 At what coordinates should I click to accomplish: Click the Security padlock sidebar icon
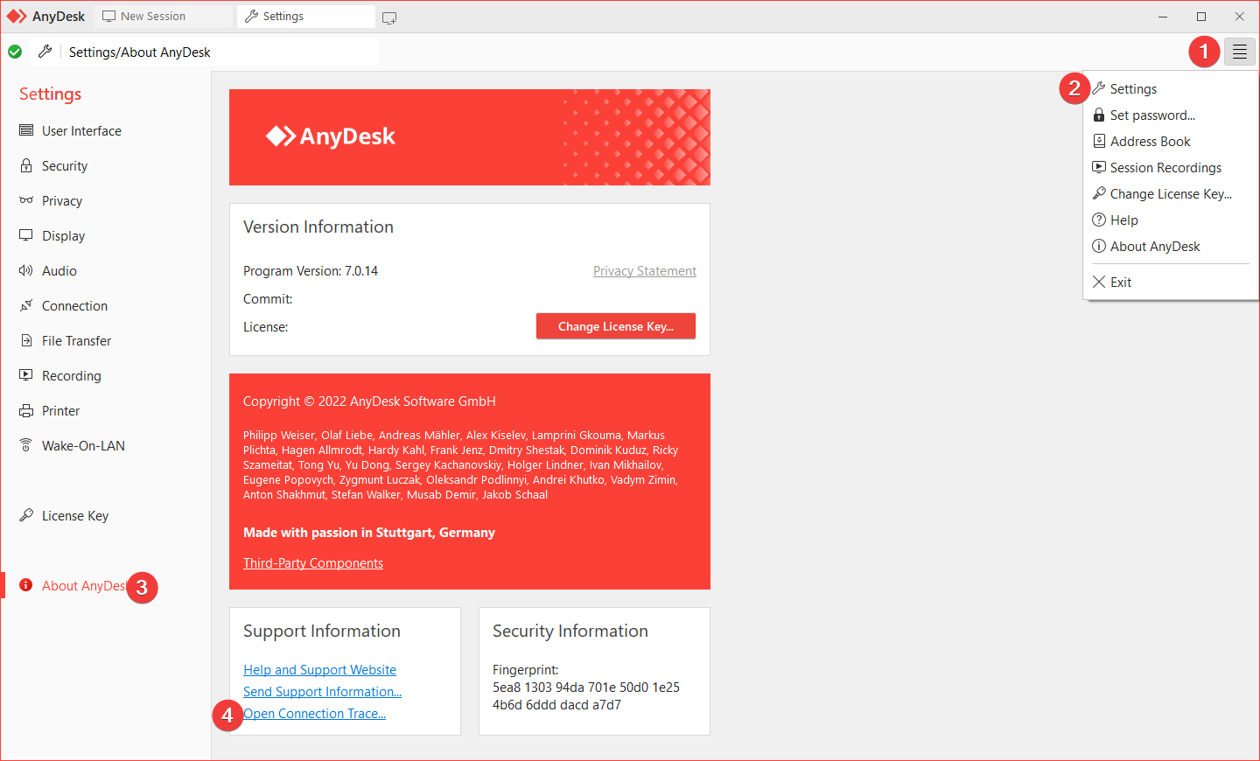click(26, 165)
